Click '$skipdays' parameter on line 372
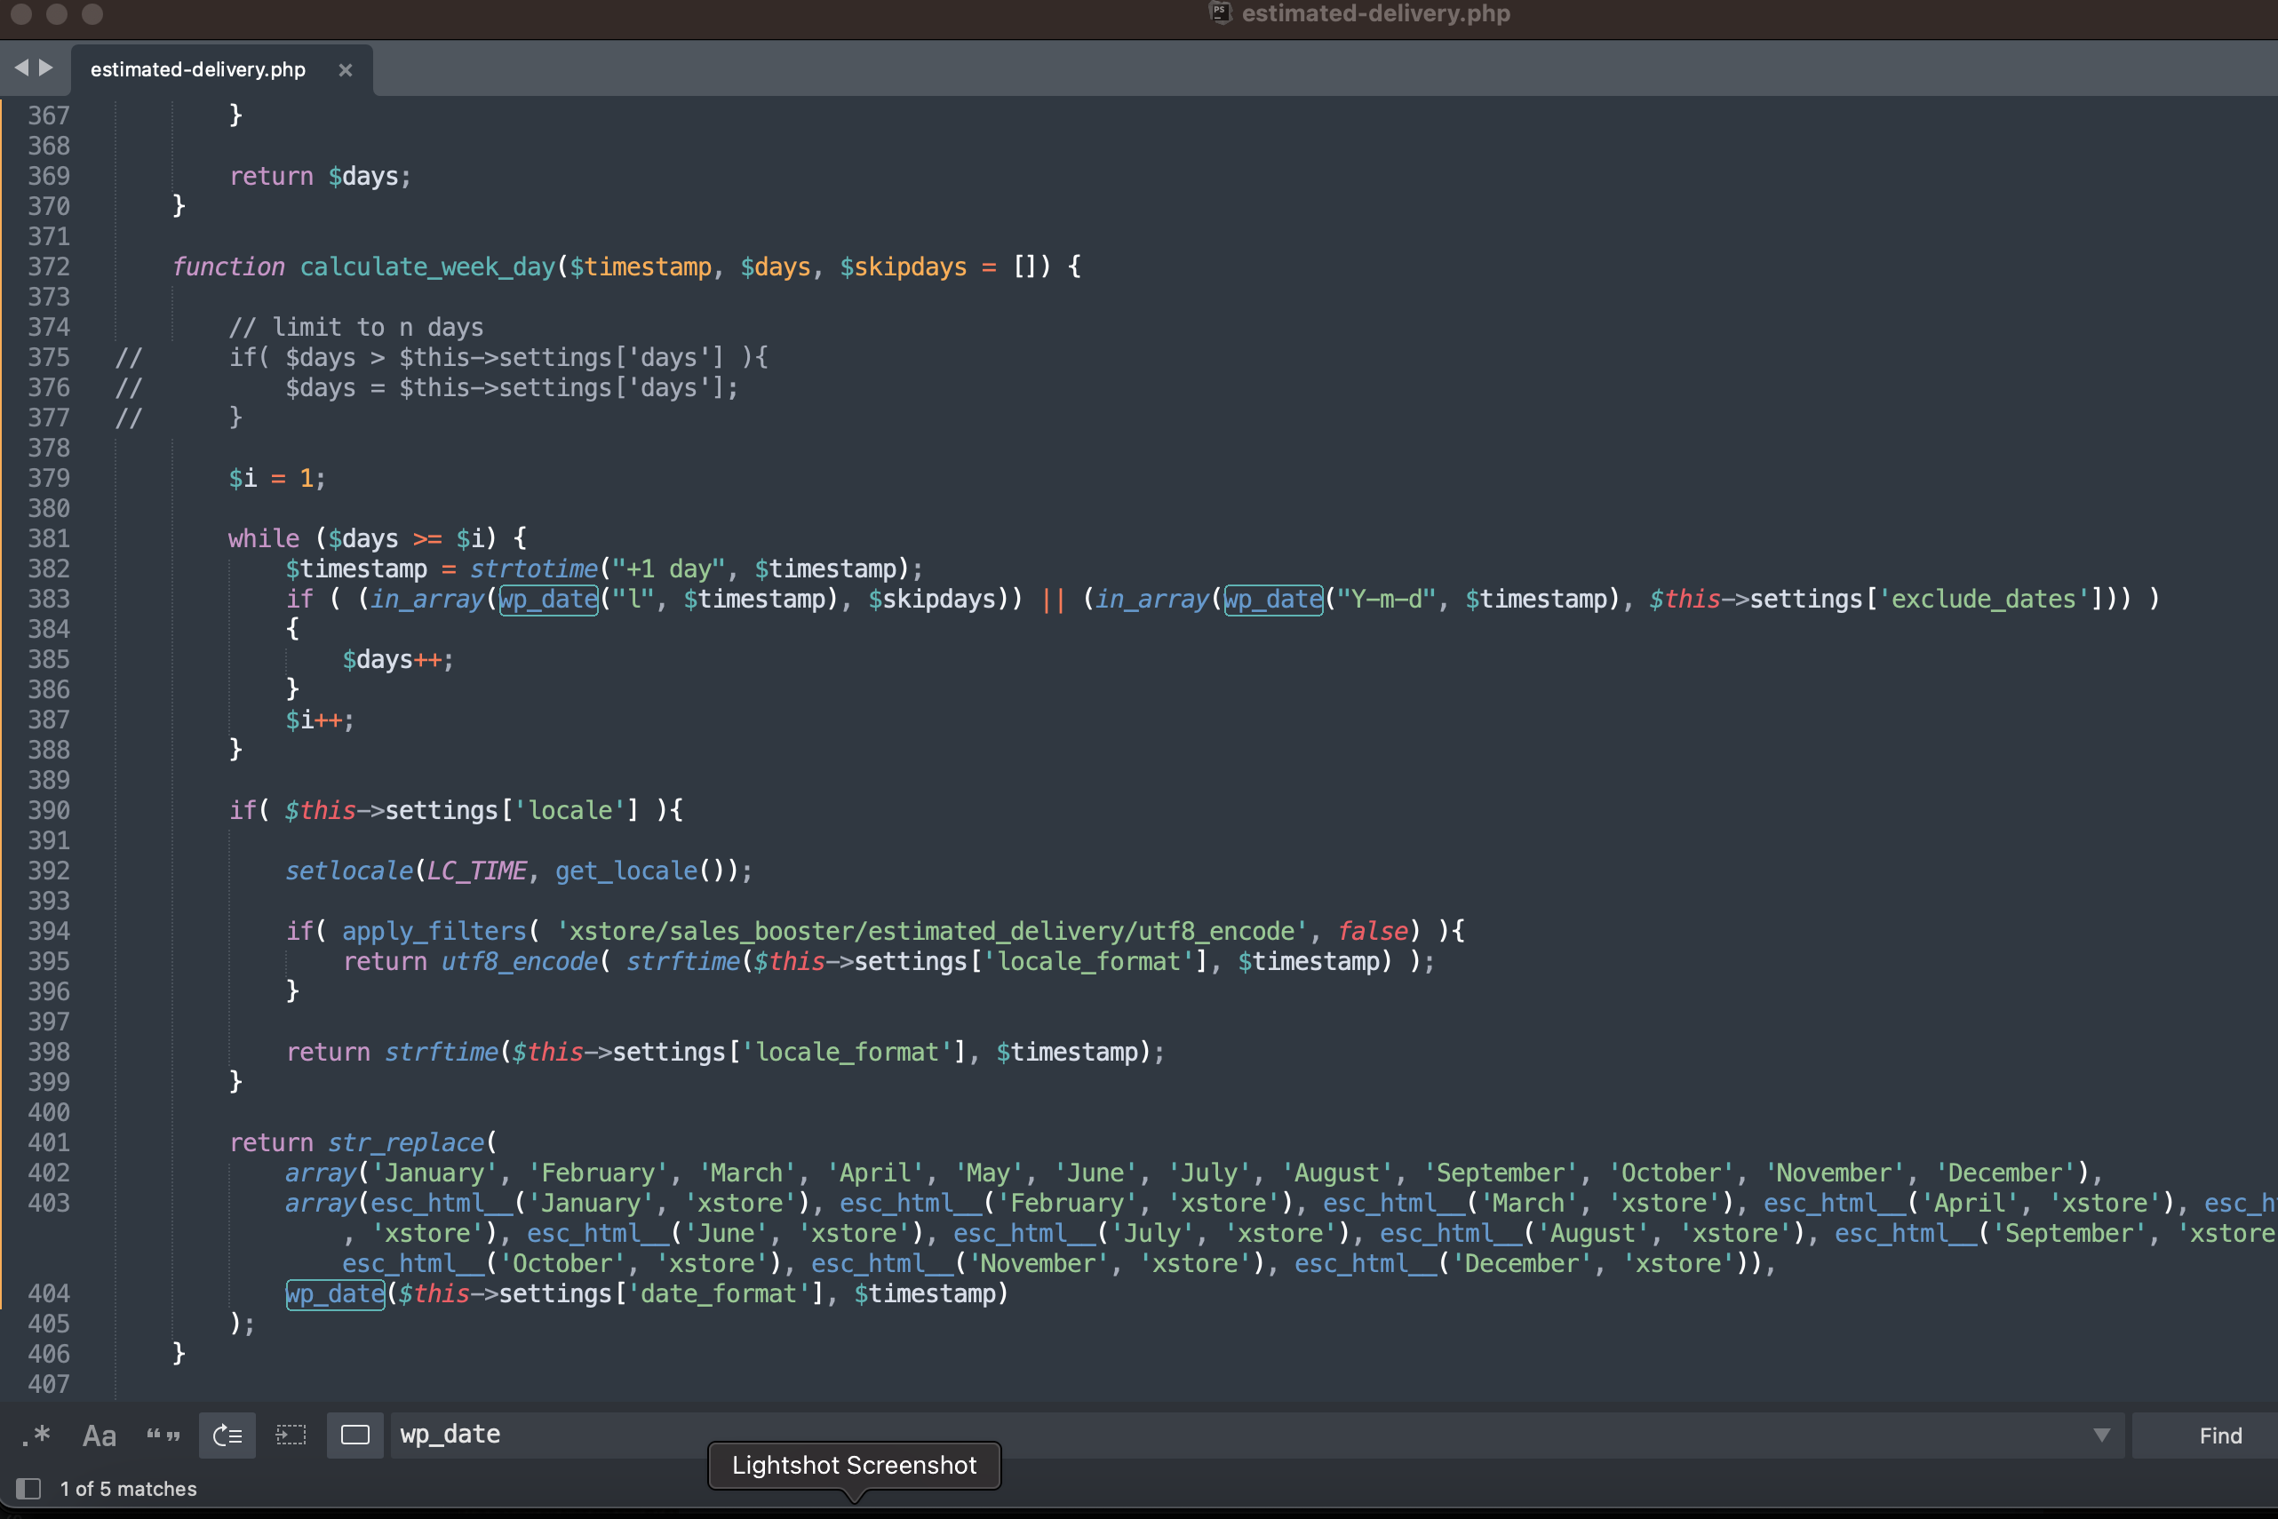 (x=903, y=266)
